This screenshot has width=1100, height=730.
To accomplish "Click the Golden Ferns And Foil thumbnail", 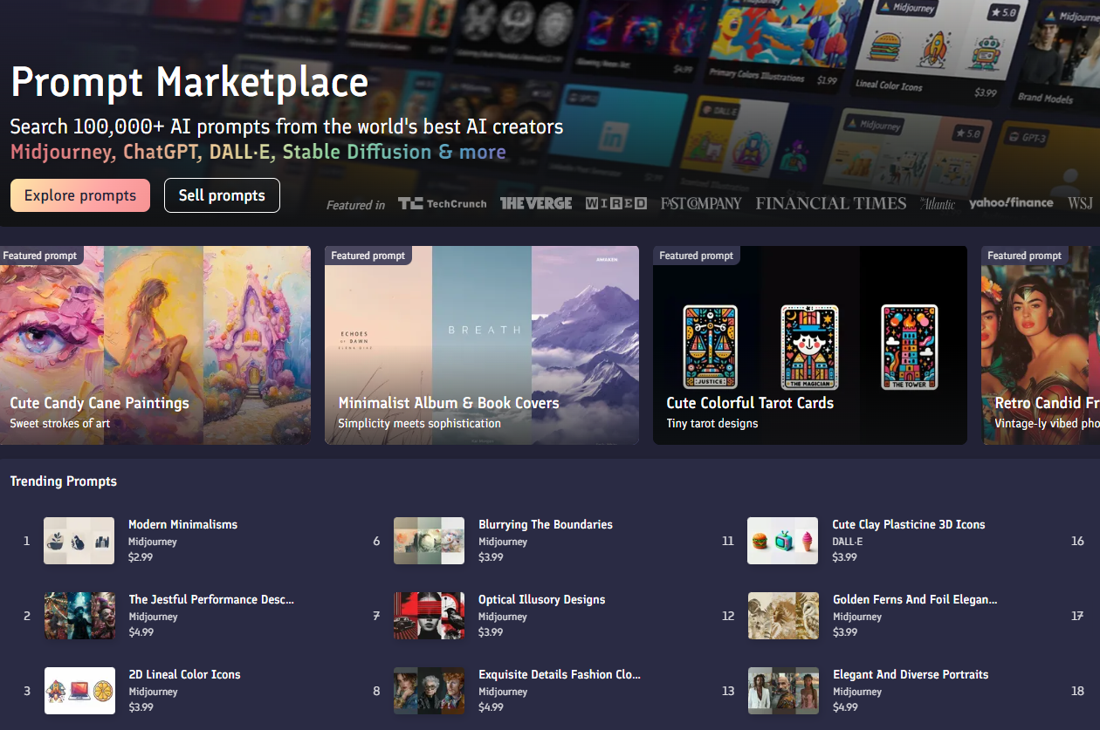I will 783,616.
